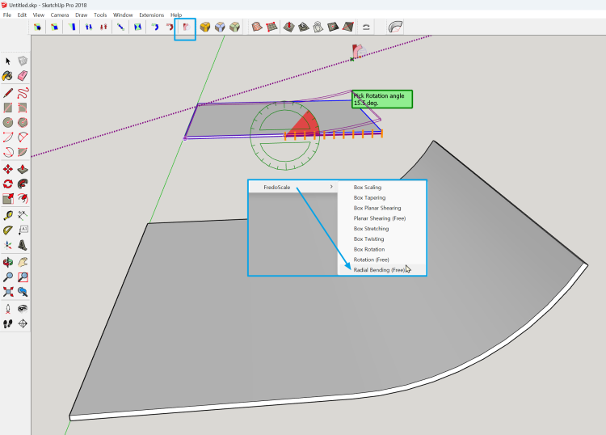Choose the Follow Me tool
606x435 pixels.
coord(23,184)
